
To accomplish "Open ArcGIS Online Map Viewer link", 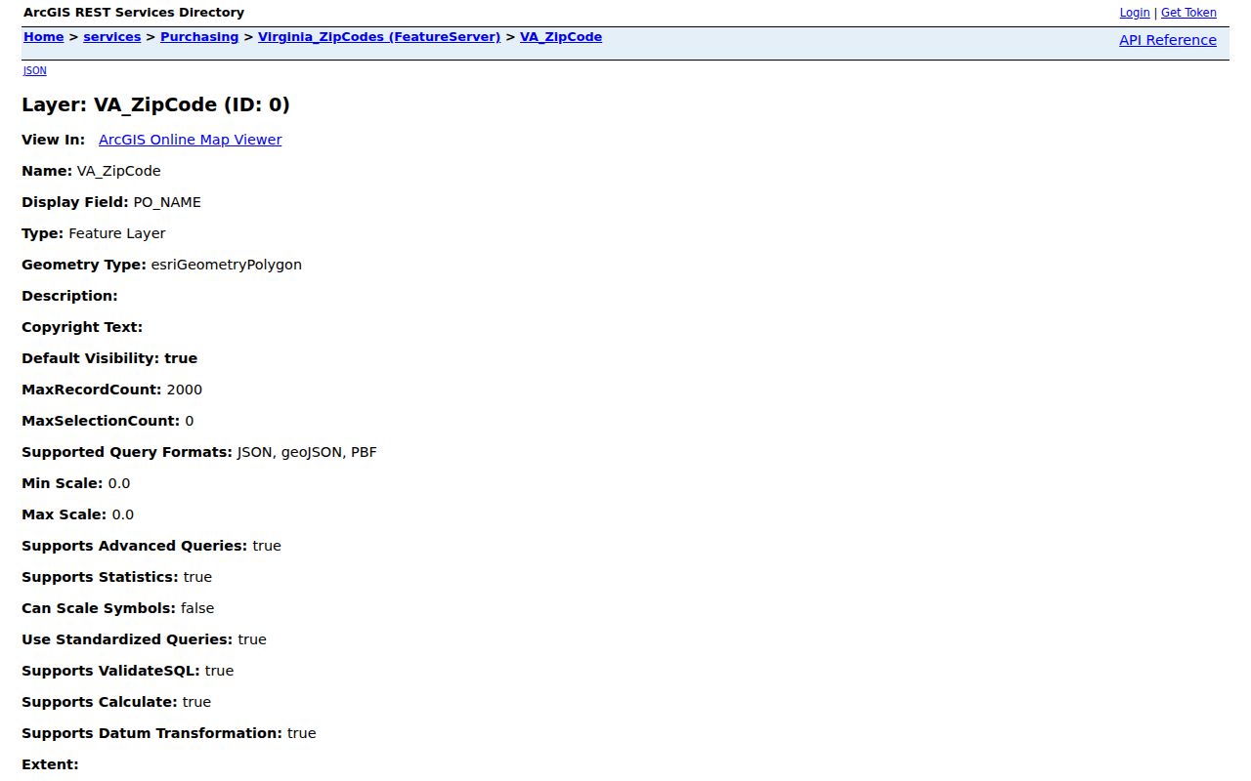I will point(191,140).
